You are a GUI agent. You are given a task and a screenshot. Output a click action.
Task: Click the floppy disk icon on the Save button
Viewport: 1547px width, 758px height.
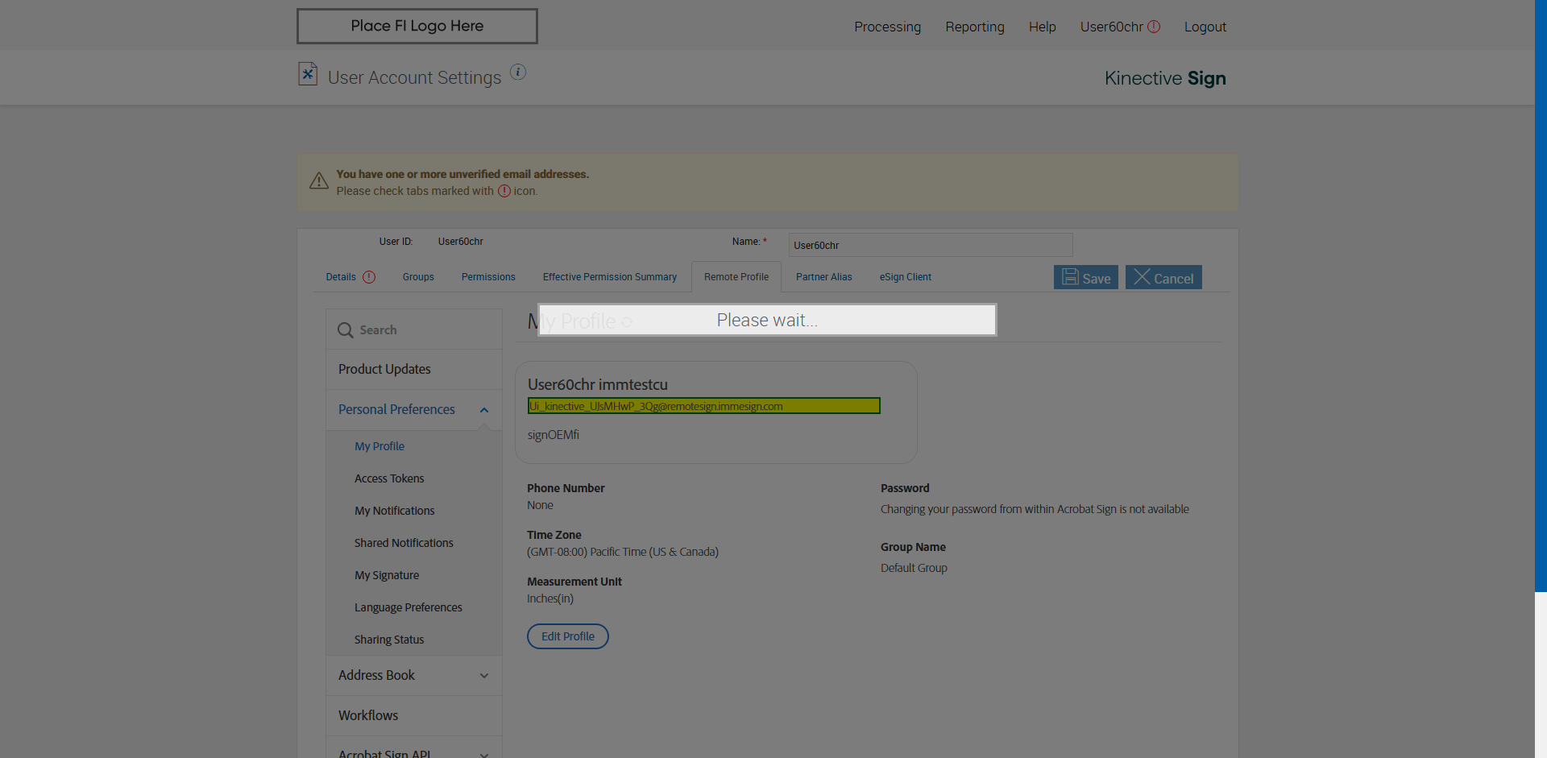[x=1069, y=277]
